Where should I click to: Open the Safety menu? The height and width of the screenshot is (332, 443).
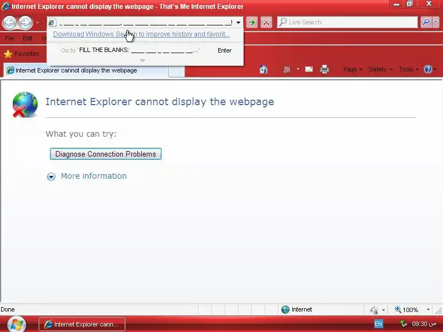tap(380, 69)
